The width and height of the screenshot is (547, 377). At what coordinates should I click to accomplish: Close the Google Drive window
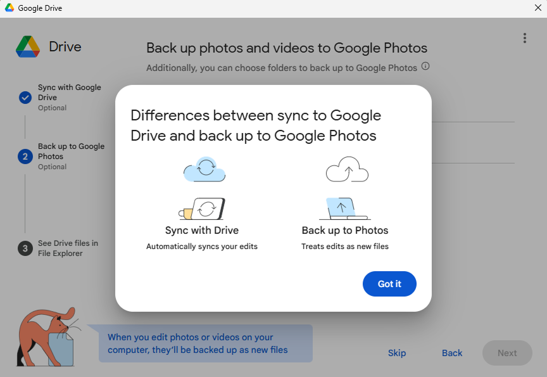click(538, 8)
